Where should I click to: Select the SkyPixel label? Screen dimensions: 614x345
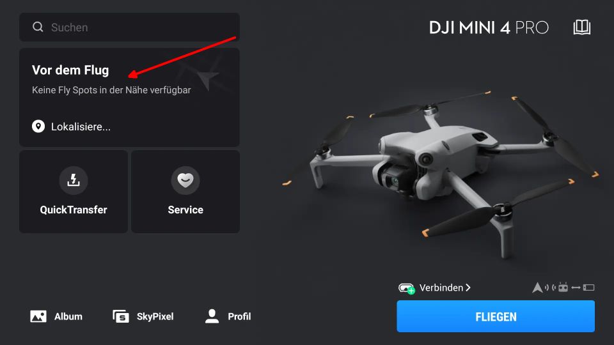click(x=155, y=316)
